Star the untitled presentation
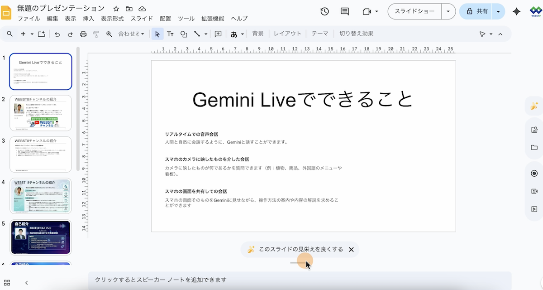 point(116,9)
